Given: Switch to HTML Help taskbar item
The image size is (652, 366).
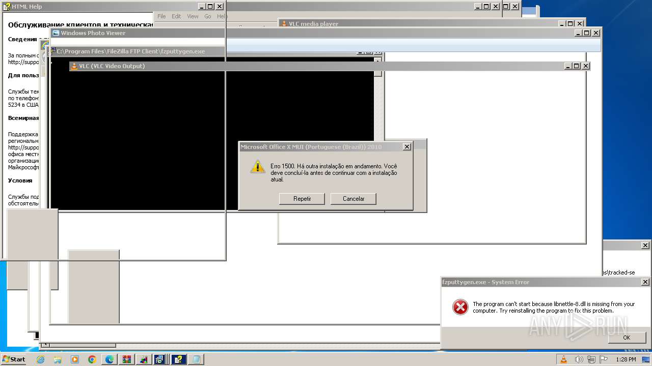Looking at the screenshot, I should pos(178,359).
